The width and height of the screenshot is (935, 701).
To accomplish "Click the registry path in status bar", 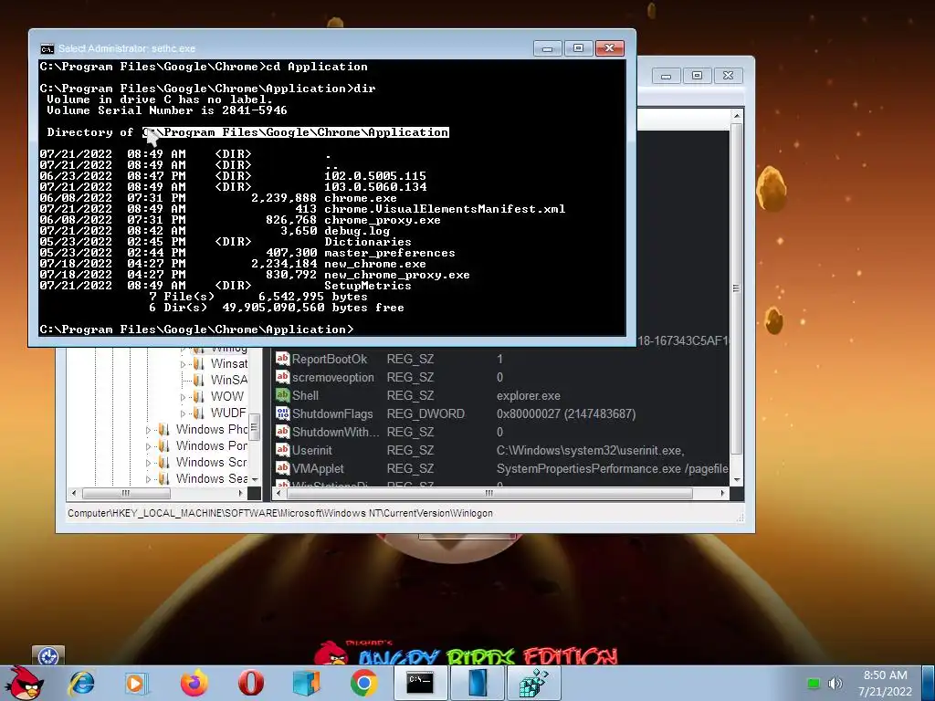I will coord(280,513).
